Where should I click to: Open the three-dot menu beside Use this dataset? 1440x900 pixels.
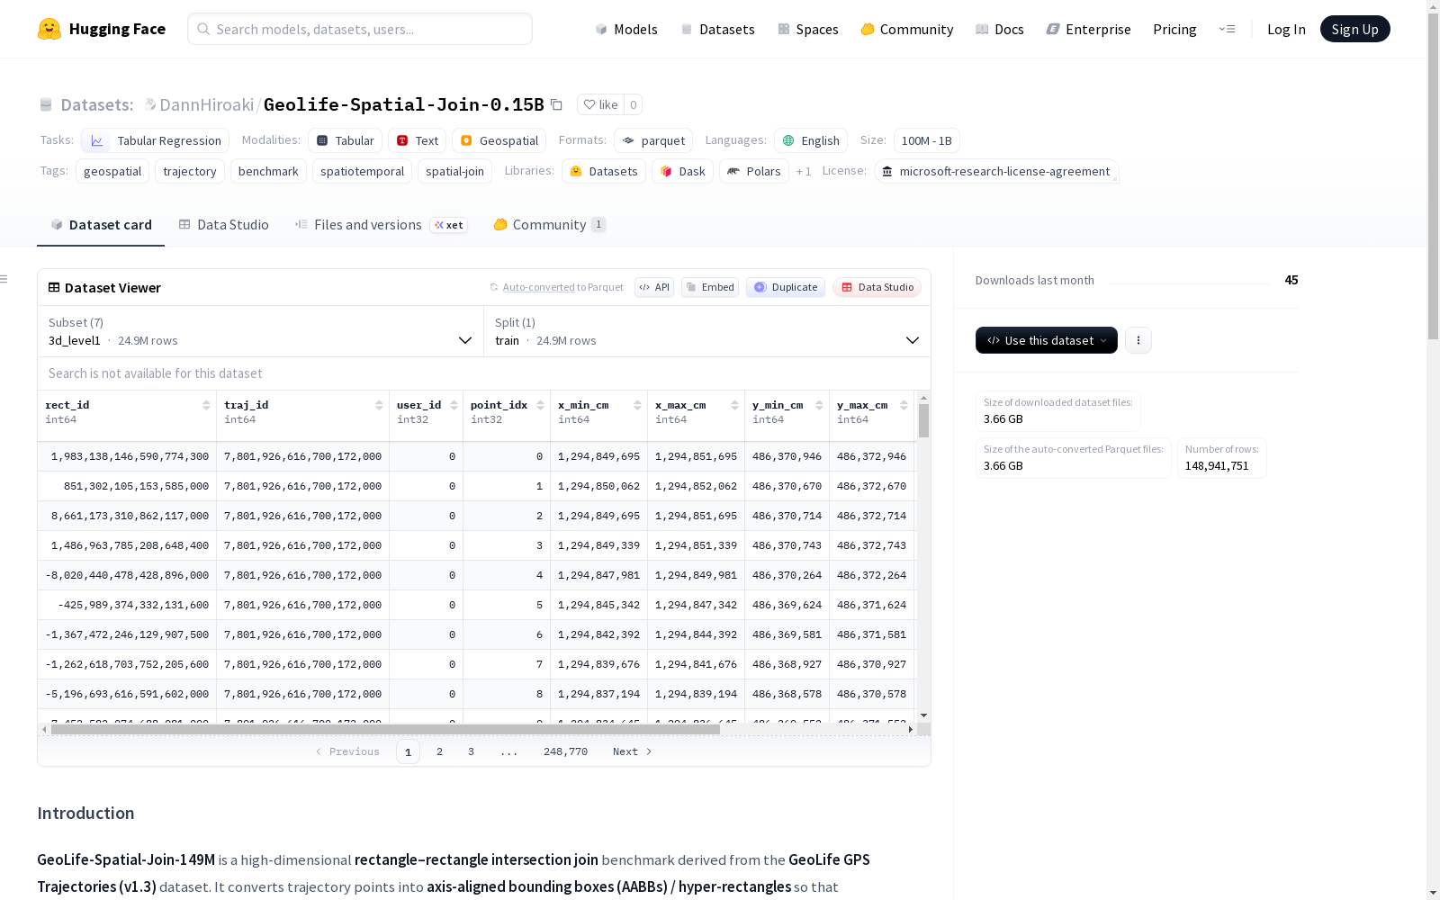pos(1138,340)
